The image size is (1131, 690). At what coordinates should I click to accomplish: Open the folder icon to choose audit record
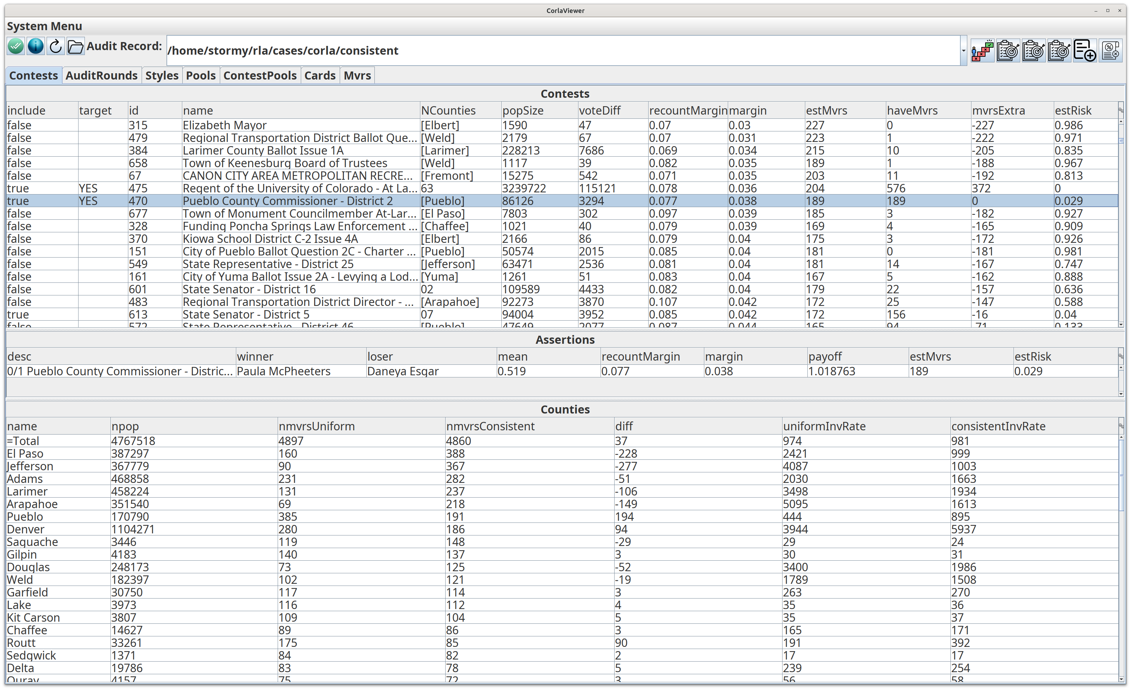76,46
